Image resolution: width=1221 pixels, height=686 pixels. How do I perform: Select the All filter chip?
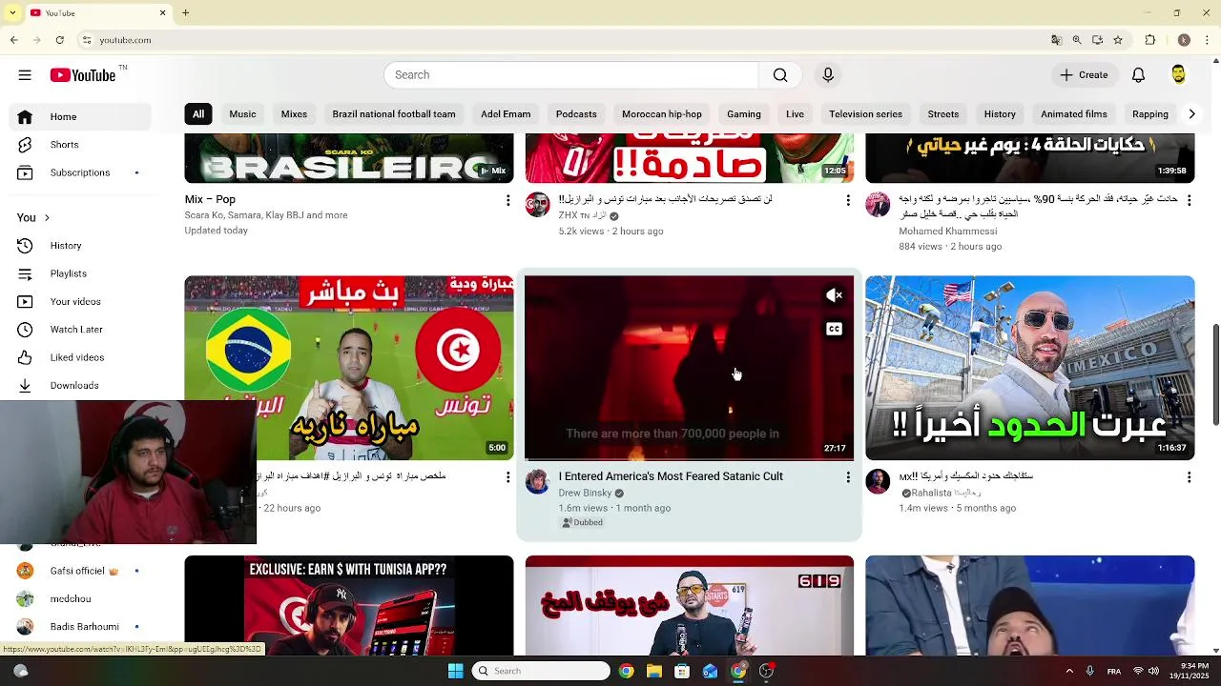point(198,114)
